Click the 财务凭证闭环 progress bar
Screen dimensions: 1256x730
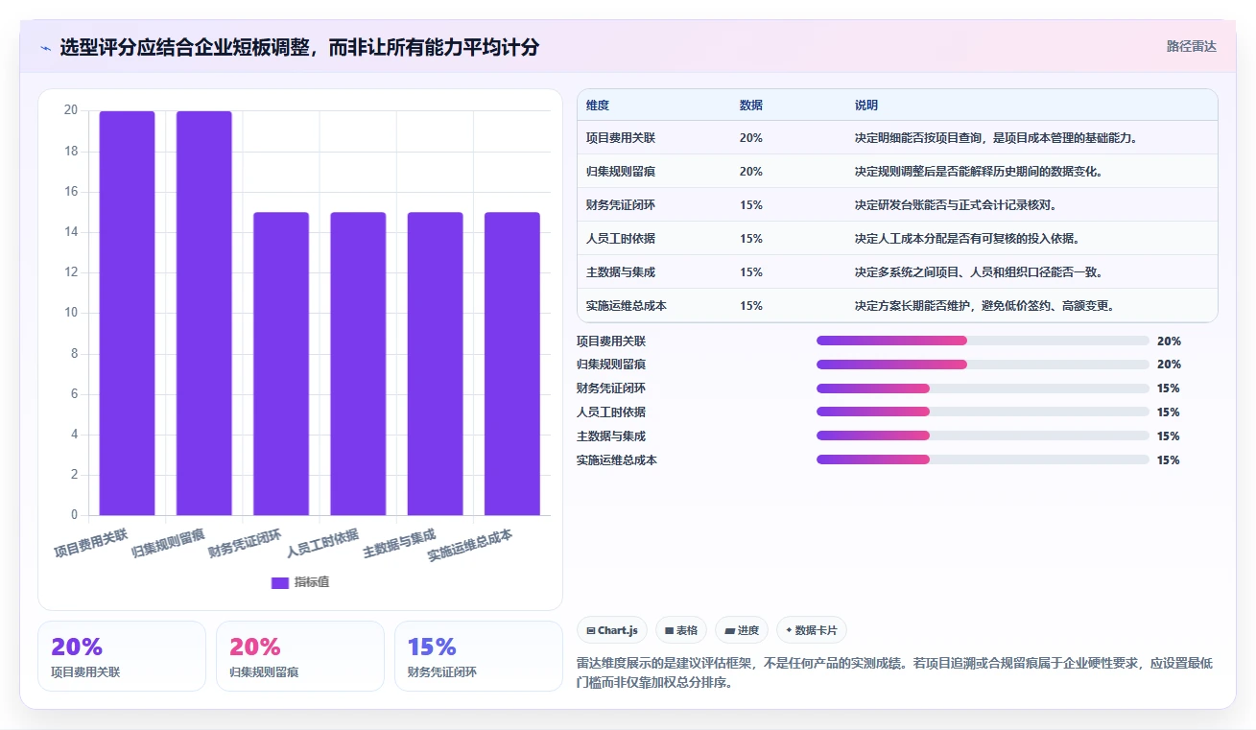(x=983, y=389)
